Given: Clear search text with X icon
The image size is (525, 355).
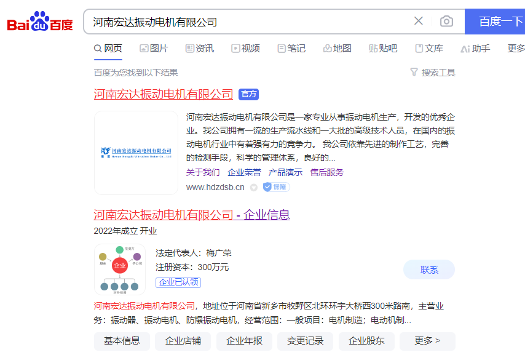Looking at the screenshot, I should 419,22.
